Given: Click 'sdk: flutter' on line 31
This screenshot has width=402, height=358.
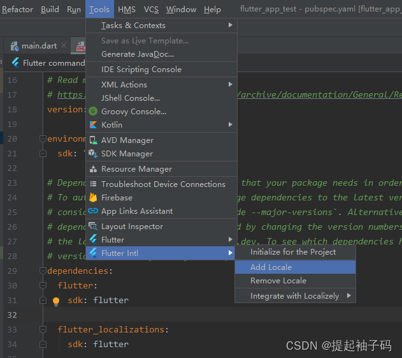Looking at the screenshot, I should coord(98,300).
